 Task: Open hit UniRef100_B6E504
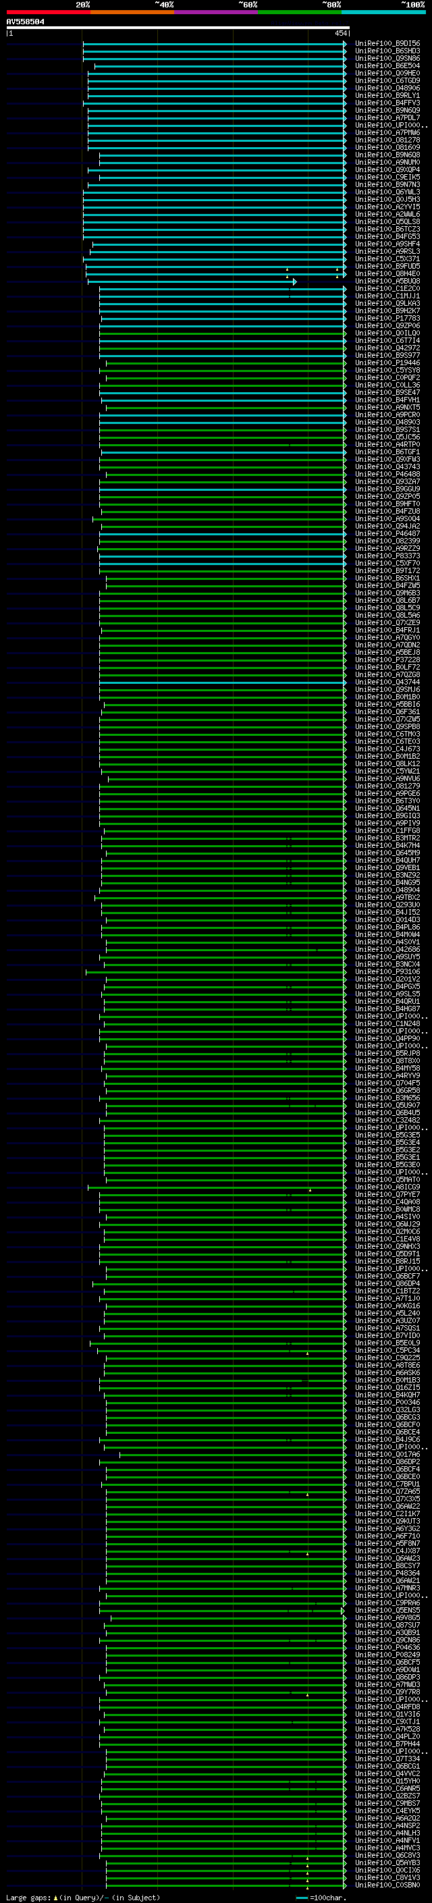387,65
